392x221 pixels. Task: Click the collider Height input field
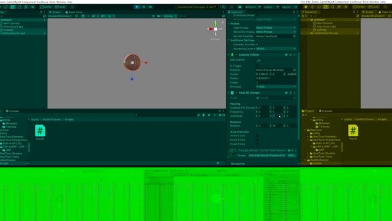click(x=276, y=82)
